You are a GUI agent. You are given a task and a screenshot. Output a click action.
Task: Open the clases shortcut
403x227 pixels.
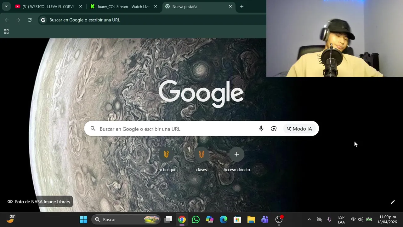pos(201,160)
